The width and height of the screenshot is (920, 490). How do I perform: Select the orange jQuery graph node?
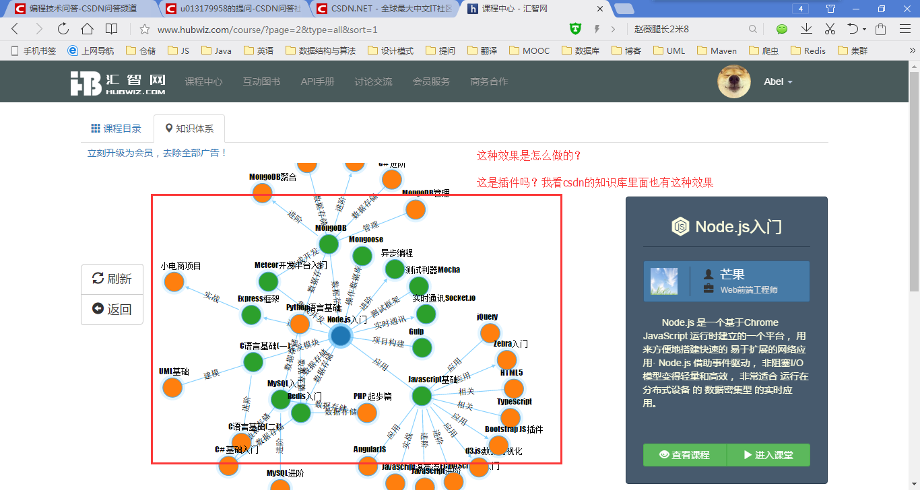coord(490,333)
